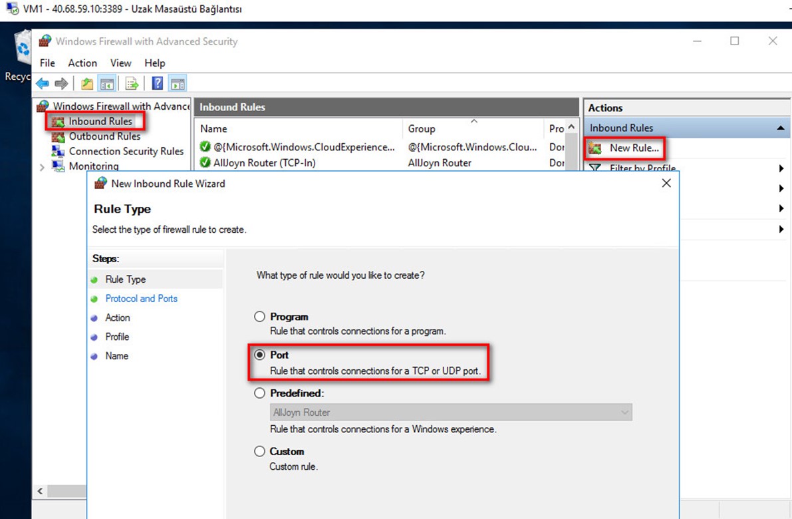The image size is (792, 519).
Task: Go to the Protocol and Ports wizard step
Action: tap(142, 298)
